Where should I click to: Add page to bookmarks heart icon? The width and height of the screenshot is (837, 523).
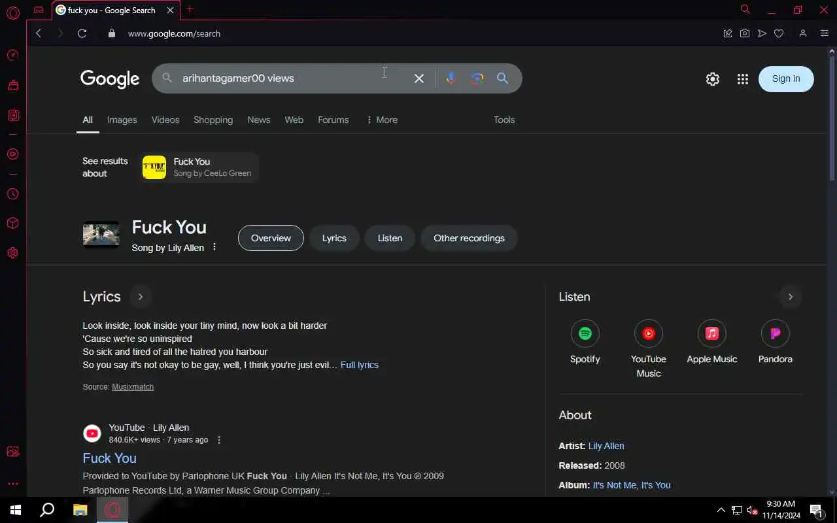point(779,33)
